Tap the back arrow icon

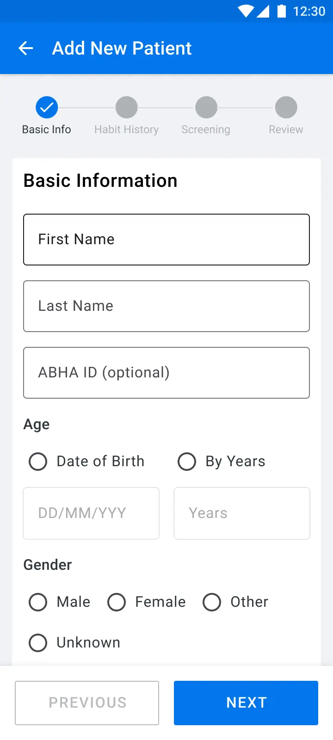click(x=26, y=48)
